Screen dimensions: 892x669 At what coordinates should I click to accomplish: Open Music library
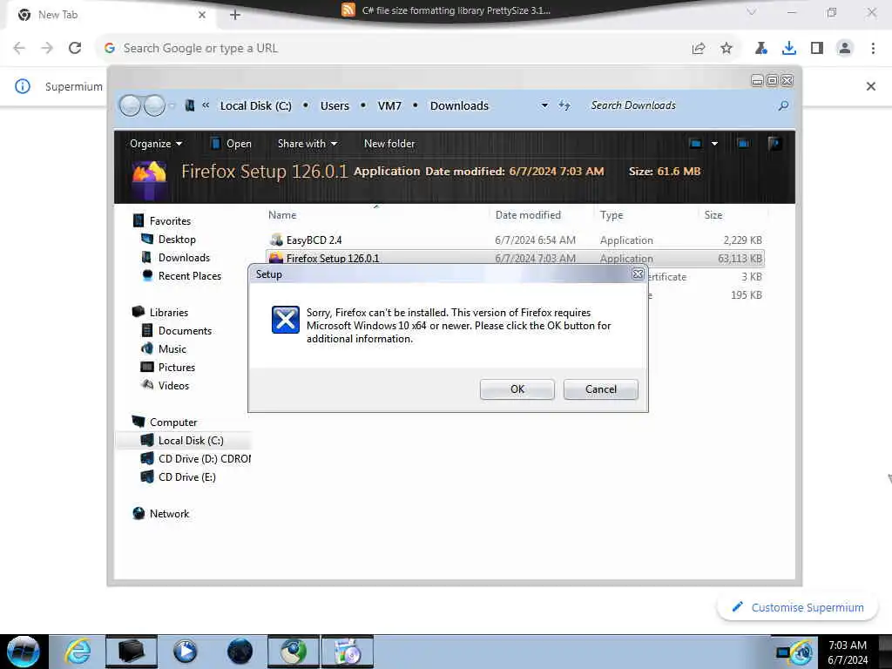[x=172, y=348]
